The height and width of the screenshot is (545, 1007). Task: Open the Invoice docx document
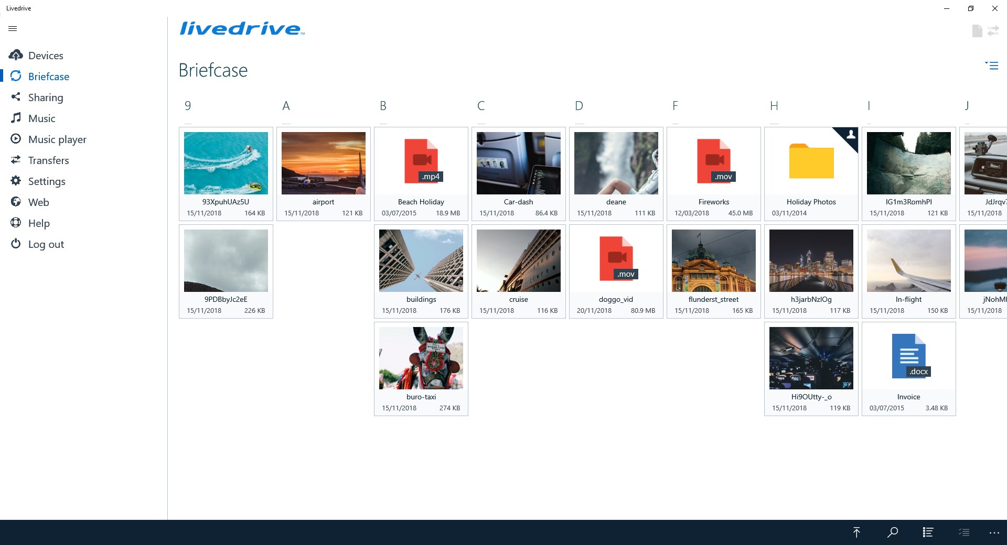click(909, 369)
